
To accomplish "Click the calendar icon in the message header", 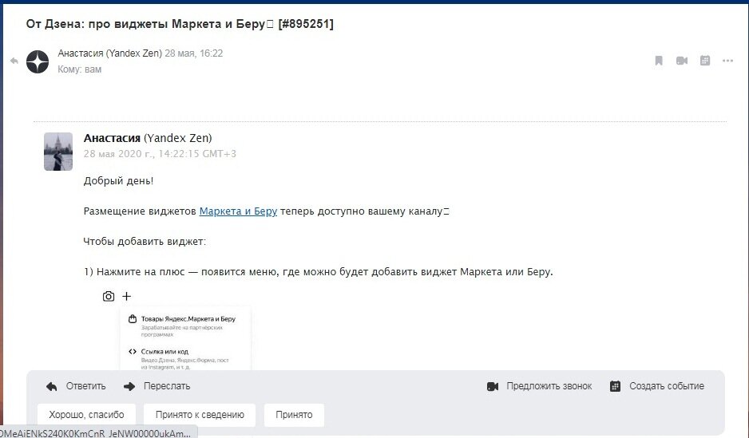I will coord(705,61).
